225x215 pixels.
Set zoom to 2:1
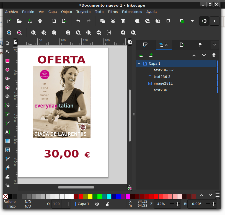click(54, 33)
